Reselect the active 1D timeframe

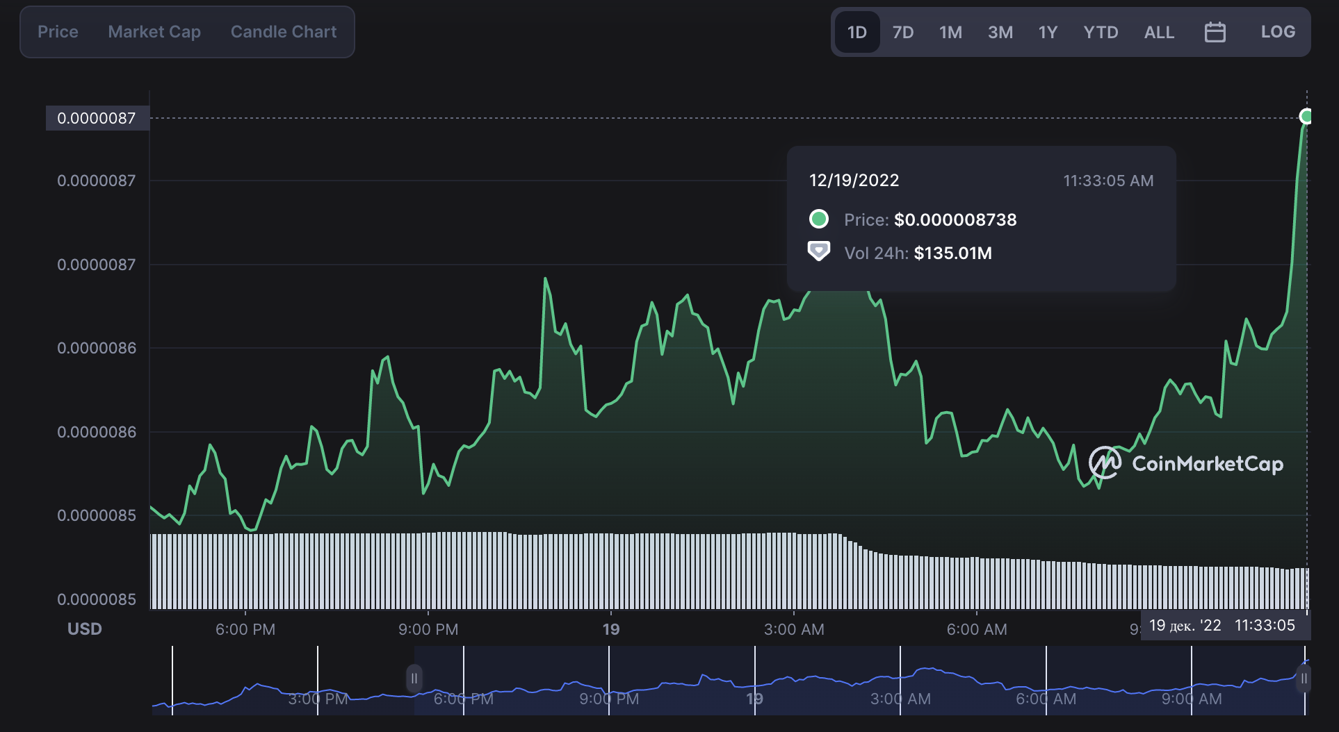pyautogui.click(x=857, y=32)
